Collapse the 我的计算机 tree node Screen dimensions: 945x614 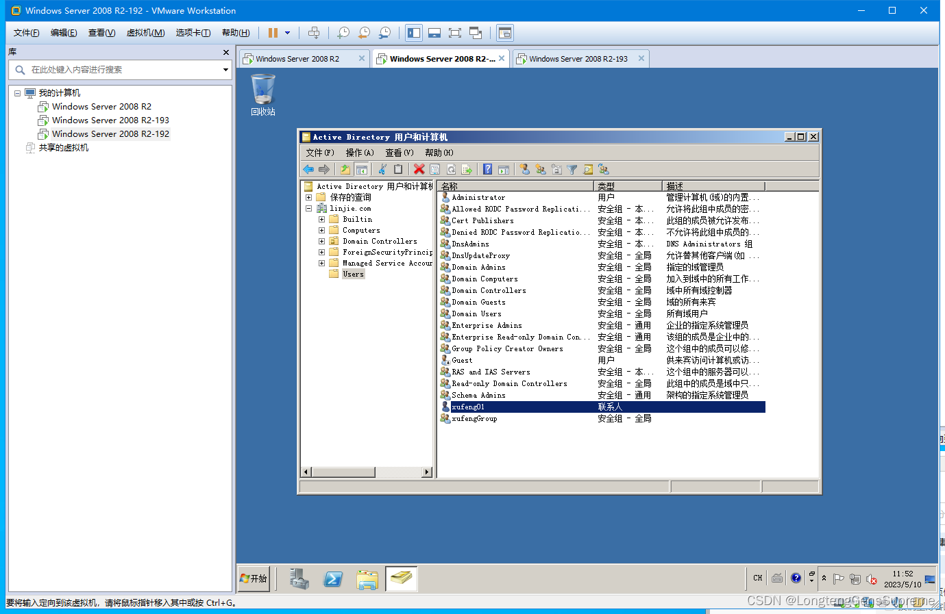pos(17,93)
